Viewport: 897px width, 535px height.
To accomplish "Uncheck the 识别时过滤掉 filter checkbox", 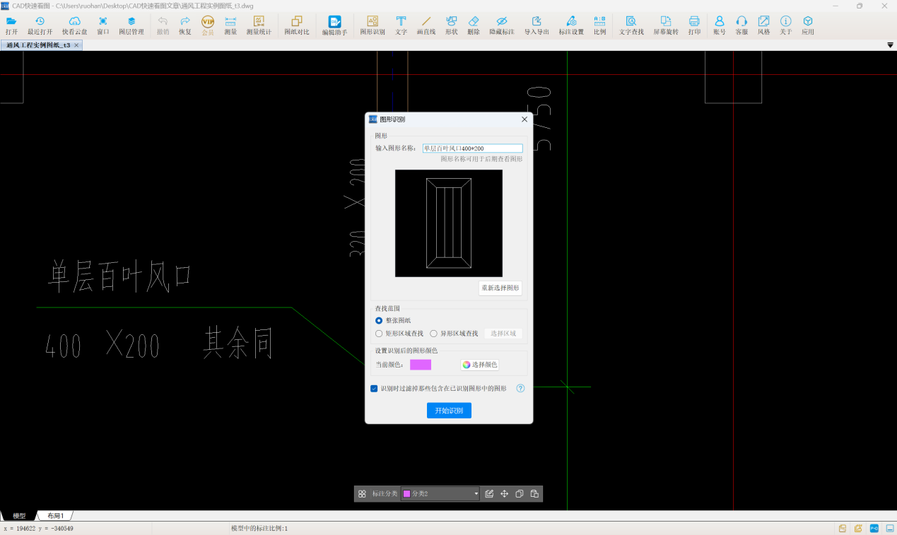I will point(374,389).
